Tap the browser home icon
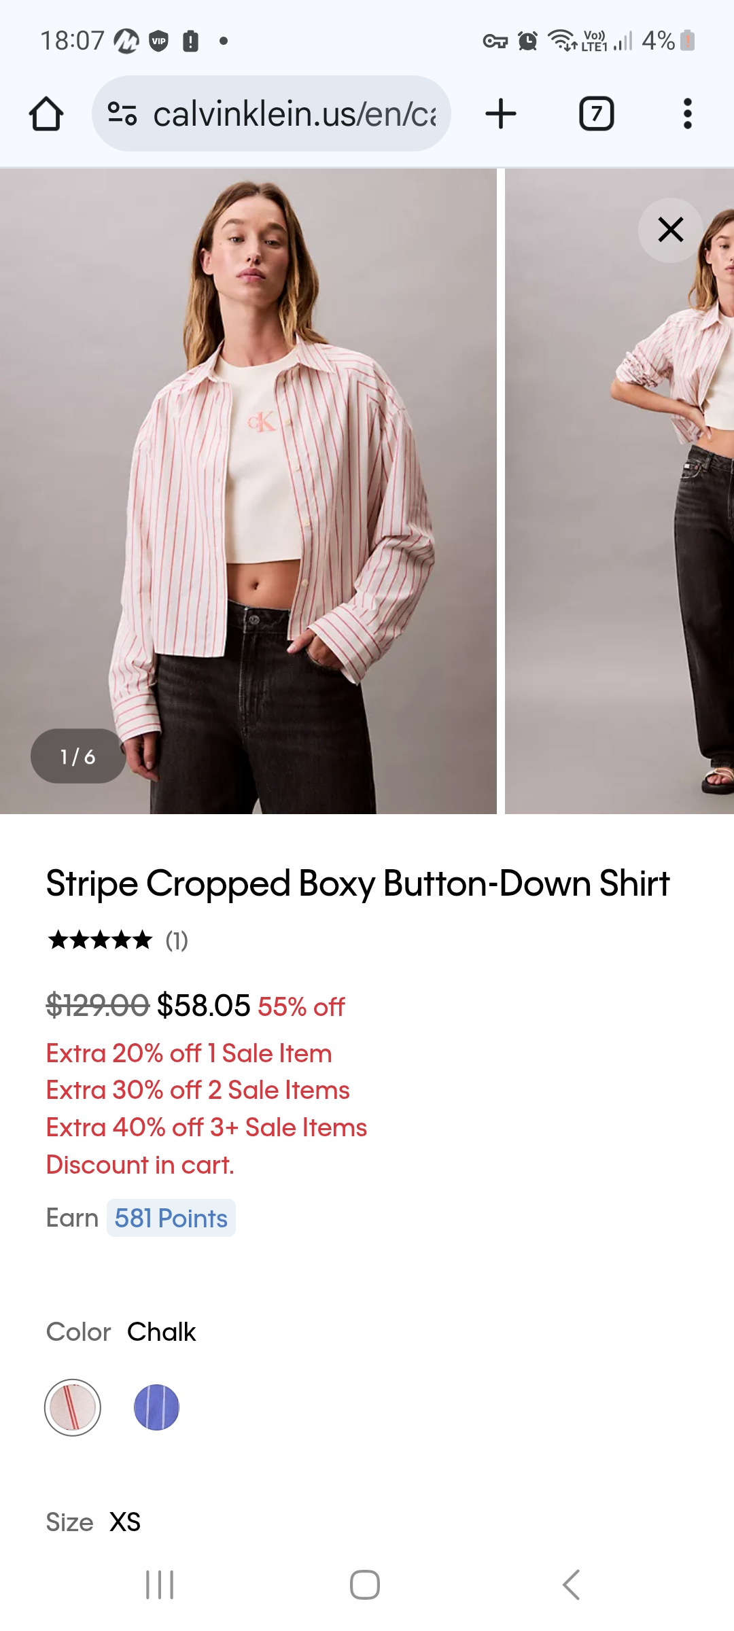 click(x=46, y=113)
